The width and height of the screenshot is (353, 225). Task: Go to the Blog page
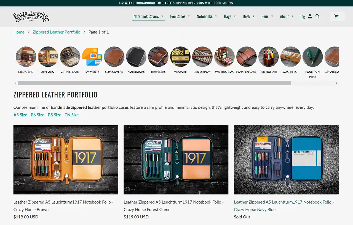click(x=302, y=17)
